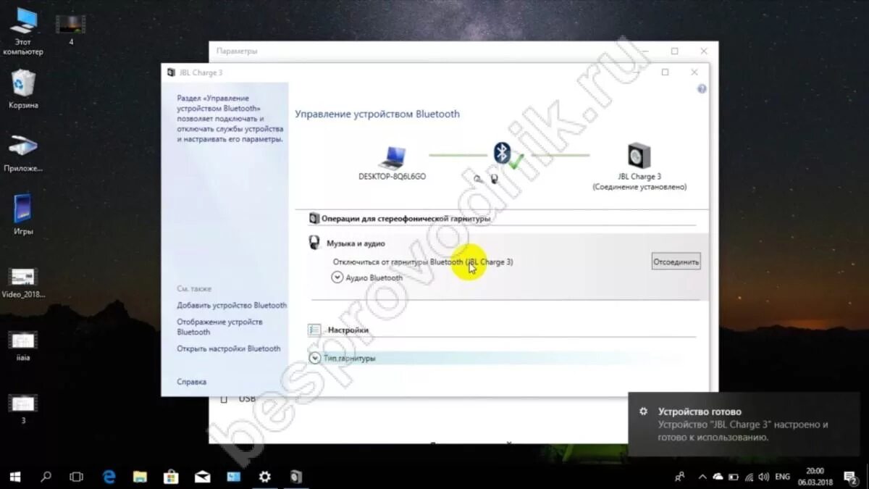Open Этот компьютер desktop icon

click(22, 33)
